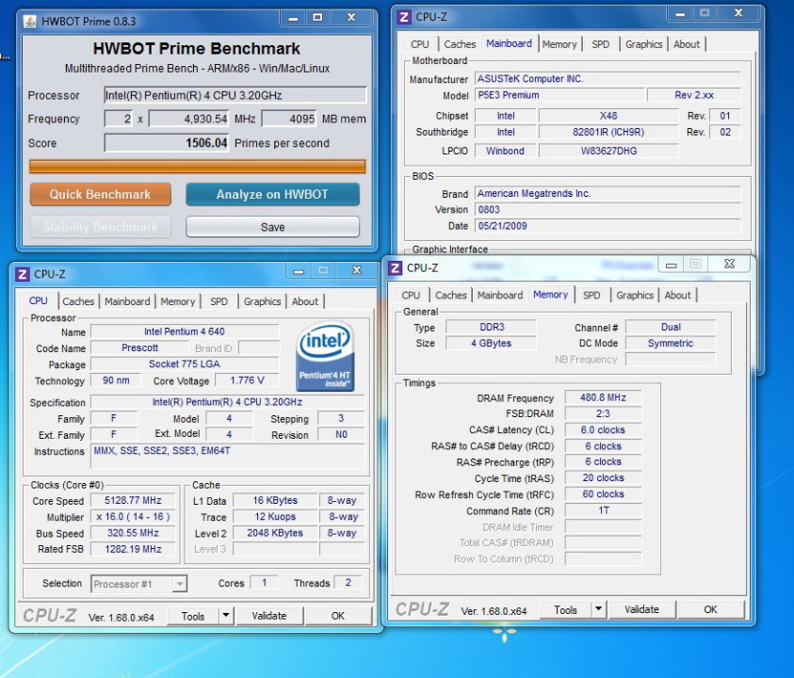Click the X48 chipset value
Viewport: 794px width, 678px height.
tap(608, 116)
